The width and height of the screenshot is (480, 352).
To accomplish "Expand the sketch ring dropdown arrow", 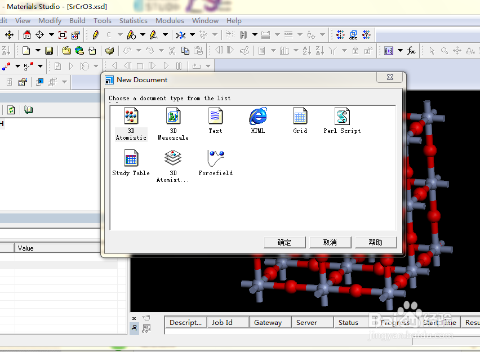I will [x=143, y=35].
